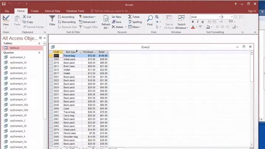Image resolution: width=265 pixels, height=149 pixels.
Task: Create a New record
Action: 116,17
